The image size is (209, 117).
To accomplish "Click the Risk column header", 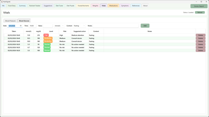I will (65, 31).
